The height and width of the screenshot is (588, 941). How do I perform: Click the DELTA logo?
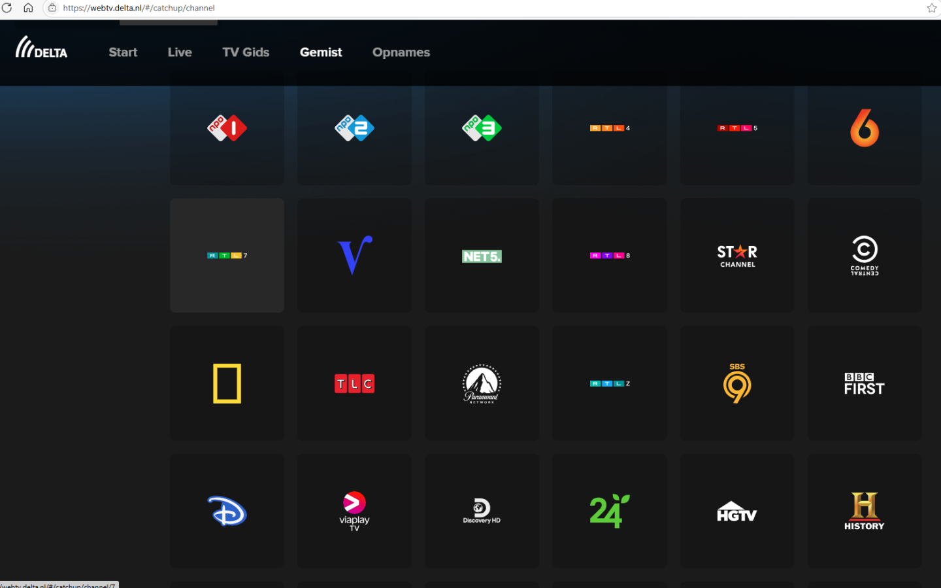coord(41,48)
